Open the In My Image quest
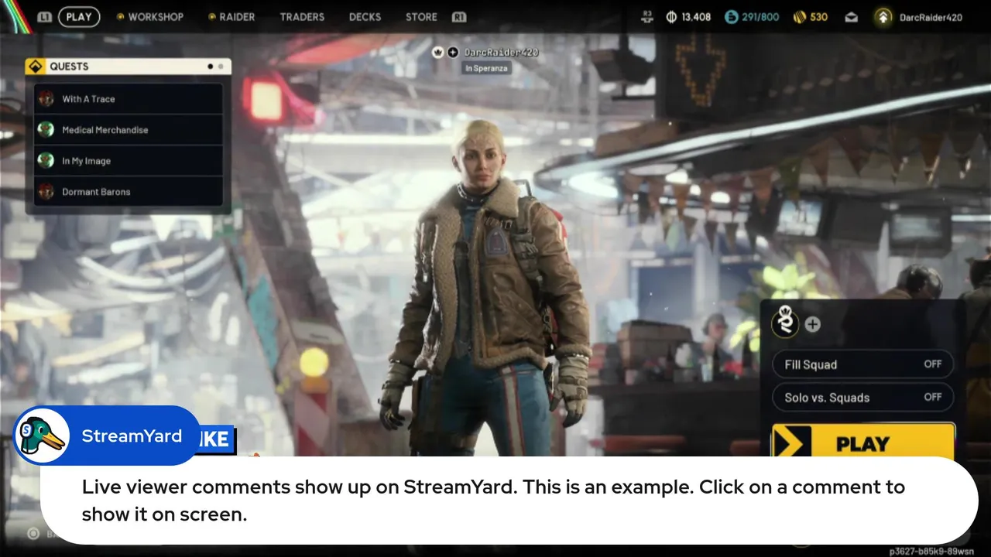The height and width of the screenshot is (557, 991). click(129, 161)
